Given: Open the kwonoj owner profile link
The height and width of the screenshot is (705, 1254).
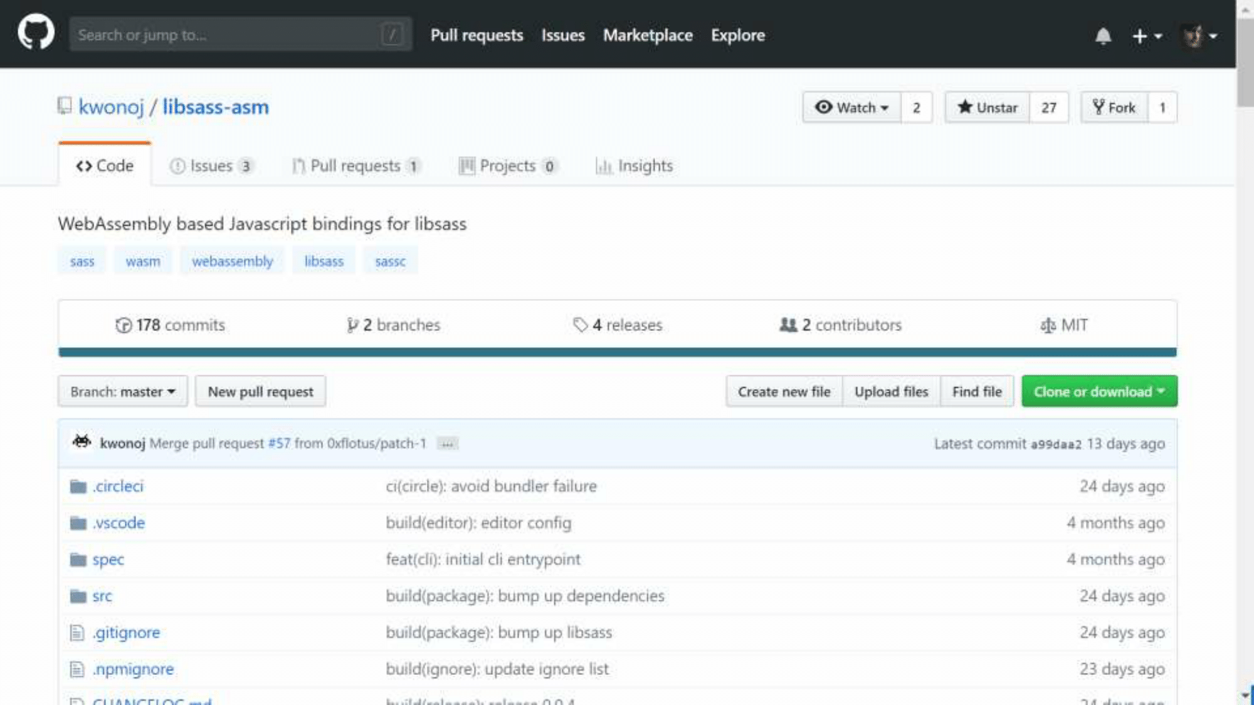Looking at the screenshot, I should click(x=111, y=107).
